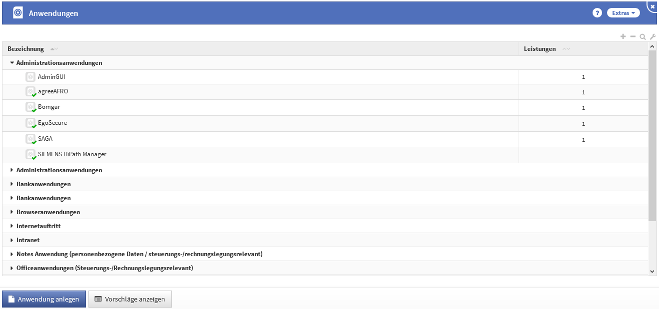Sort table by Bezeichnung column
This screenshot has height=309, width=659.
point(26,49)
